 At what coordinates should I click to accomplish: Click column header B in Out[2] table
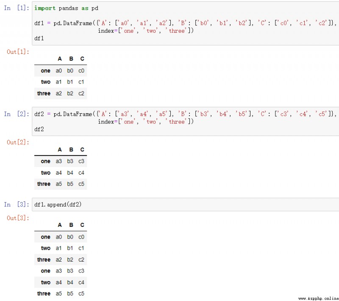71,150
